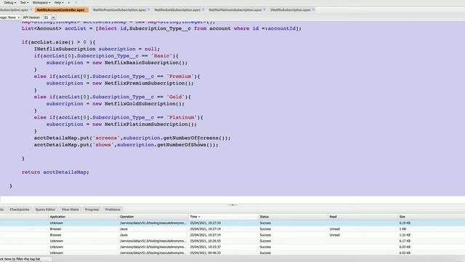Select the 1 KB Browser log row

pos(232,229)
